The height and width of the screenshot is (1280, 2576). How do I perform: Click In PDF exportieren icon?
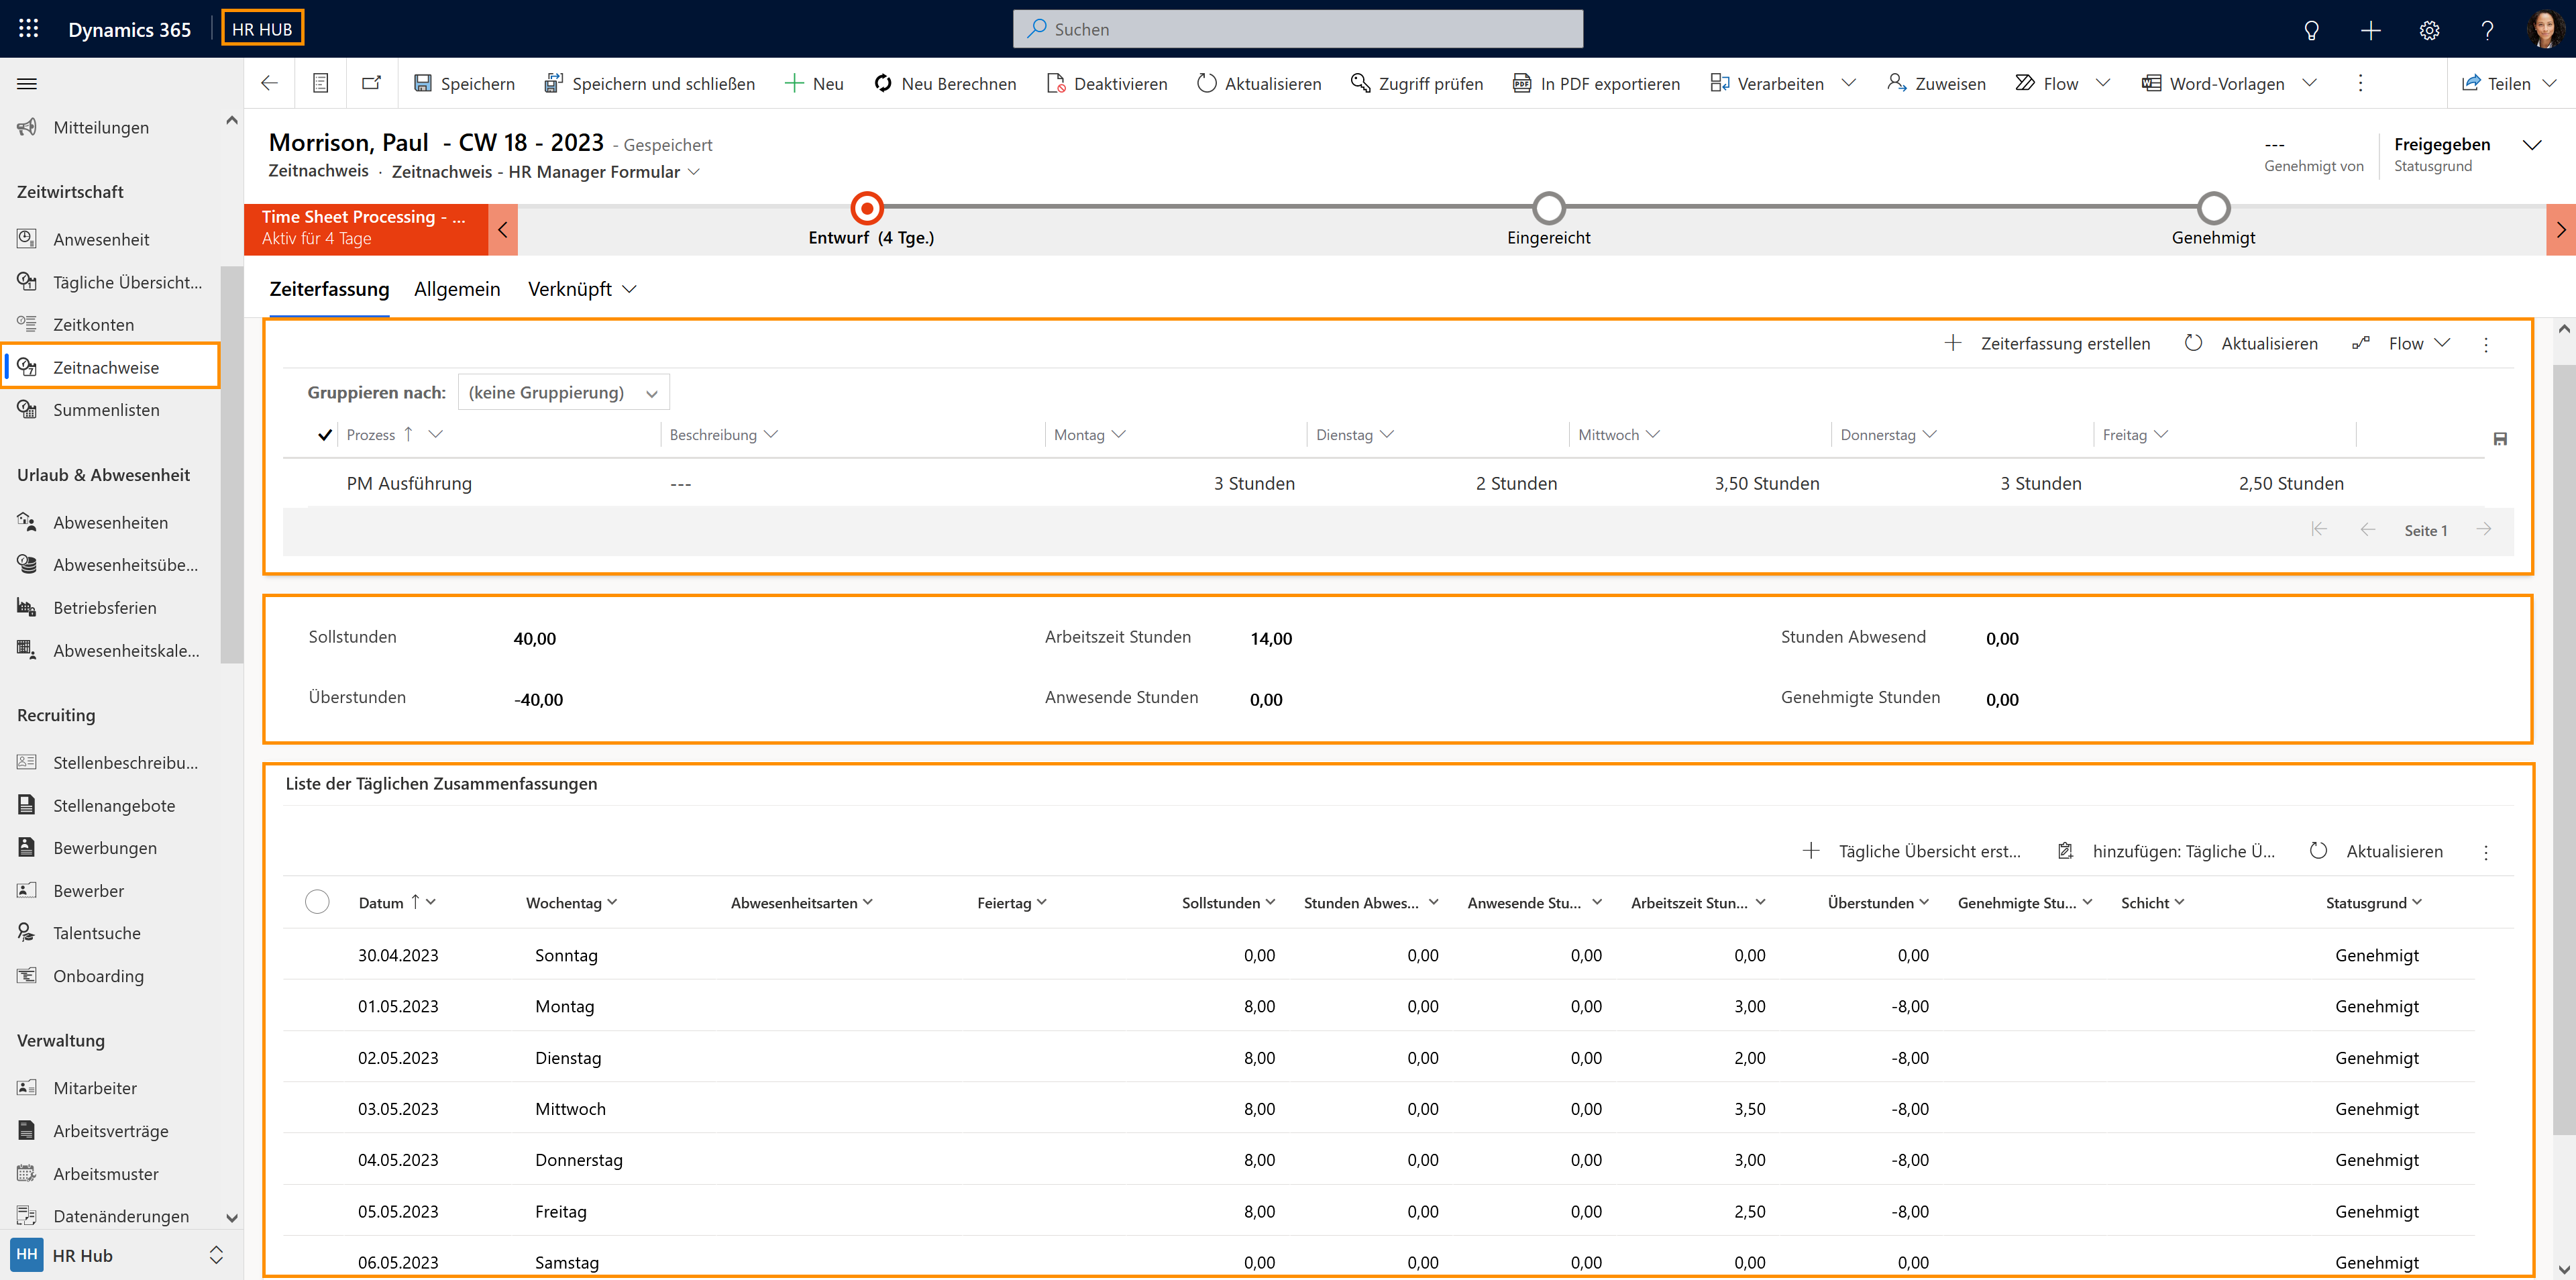click(x=1521, y=83)
